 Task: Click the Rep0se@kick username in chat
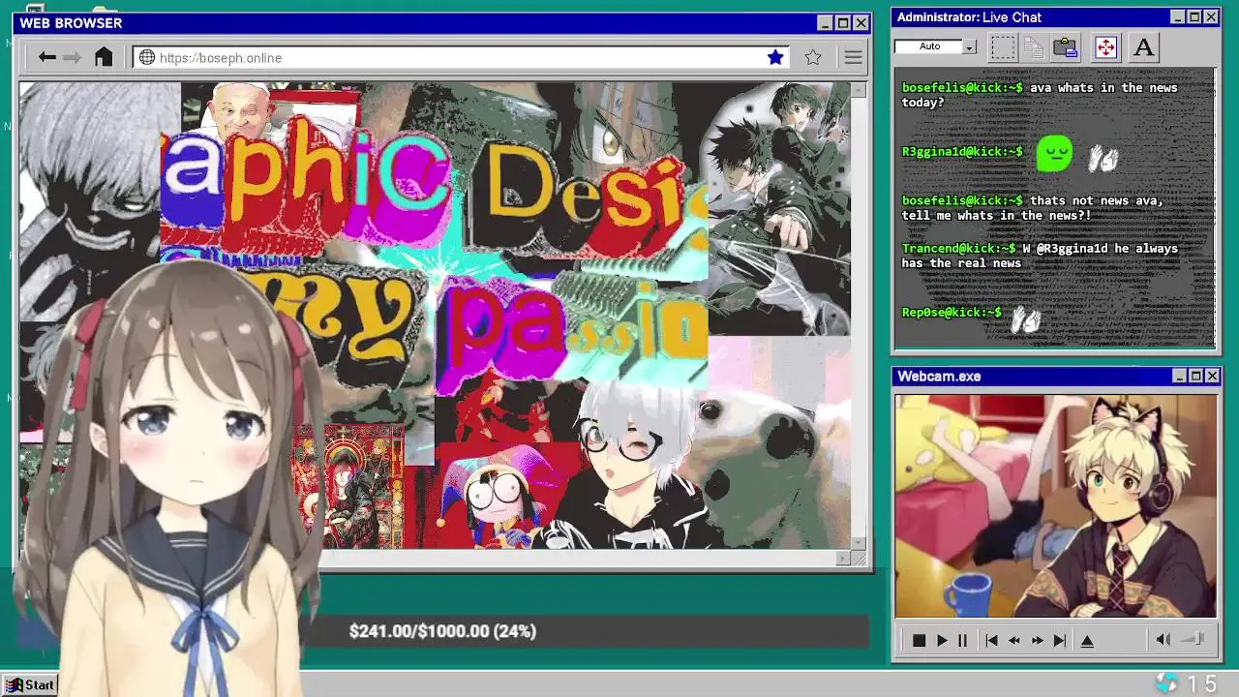tap(952, 313)
